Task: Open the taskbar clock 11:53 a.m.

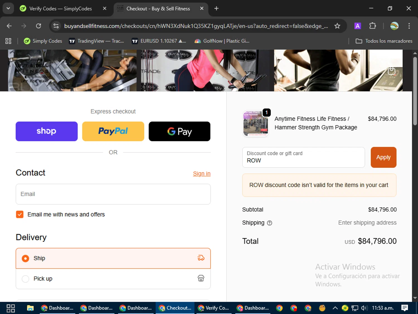Action: click(x=383, y=308)
